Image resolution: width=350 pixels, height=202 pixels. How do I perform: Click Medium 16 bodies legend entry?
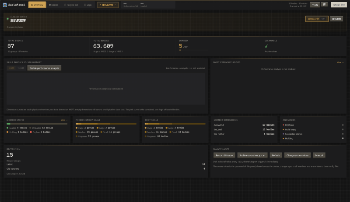pos(156,132)
